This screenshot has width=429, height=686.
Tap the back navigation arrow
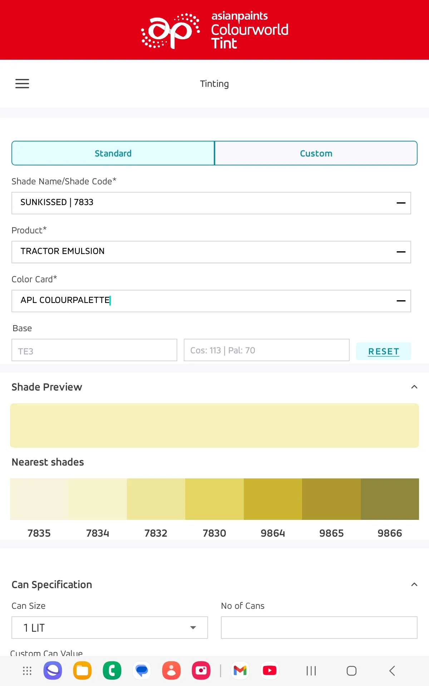pyautogui.click(x=392, y=671)
